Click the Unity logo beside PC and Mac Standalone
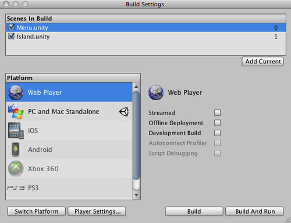 [124, 112]
